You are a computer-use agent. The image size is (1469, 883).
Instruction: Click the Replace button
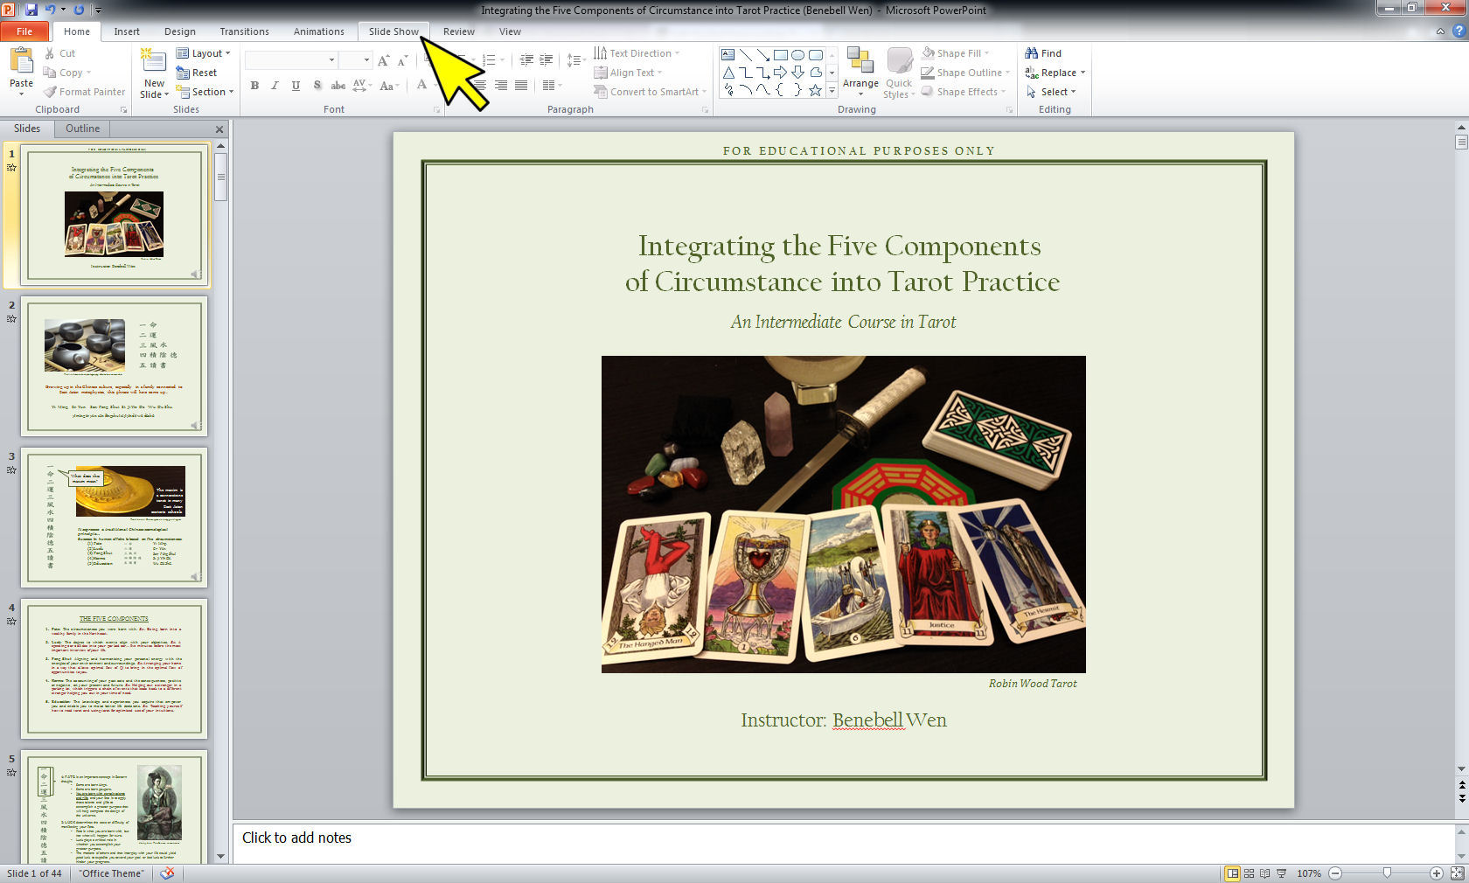[x=1055, y=73]
